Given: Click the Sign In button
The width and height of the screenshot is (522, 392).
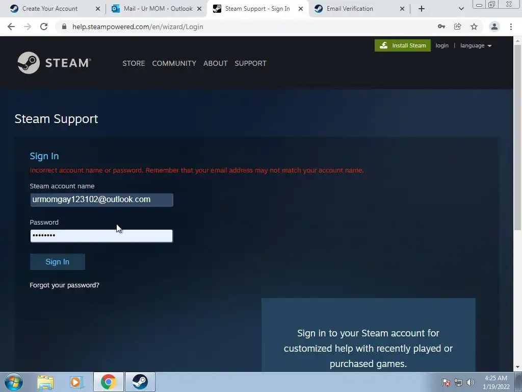Looking at the screenshot, I should 57,262.
